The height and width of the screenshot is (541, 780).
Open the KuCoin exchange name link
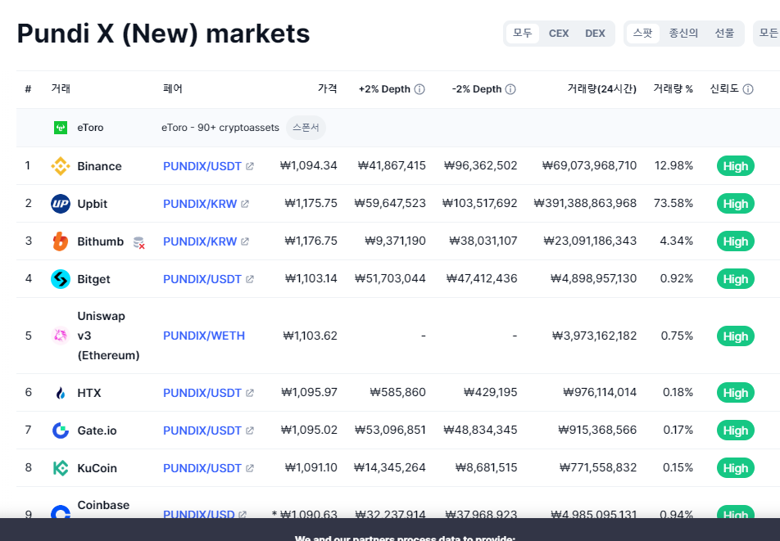click(97, 468)
